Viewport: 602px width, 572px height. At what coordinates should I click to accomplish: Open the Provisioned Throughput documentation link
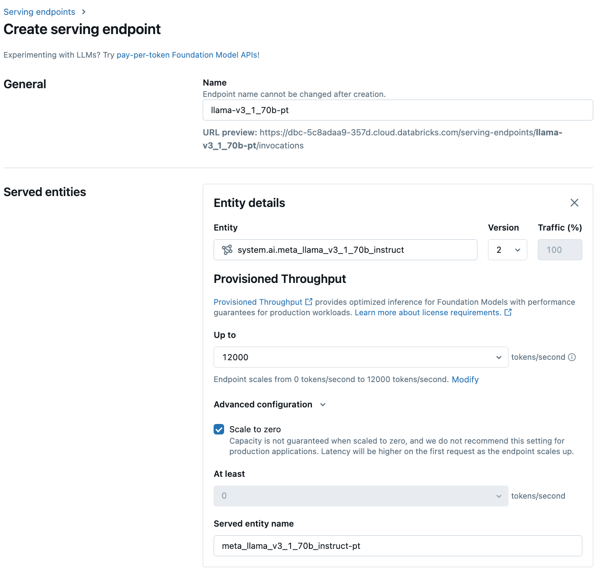[258, 302]
